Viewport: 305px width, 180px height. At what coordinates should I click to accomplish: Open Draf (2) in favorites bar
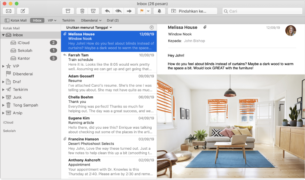point(113,20)
